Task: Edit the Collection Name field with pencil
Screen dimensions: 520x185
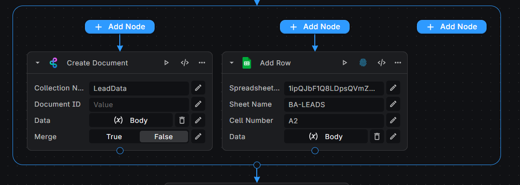Action: (x=198, y=88)
